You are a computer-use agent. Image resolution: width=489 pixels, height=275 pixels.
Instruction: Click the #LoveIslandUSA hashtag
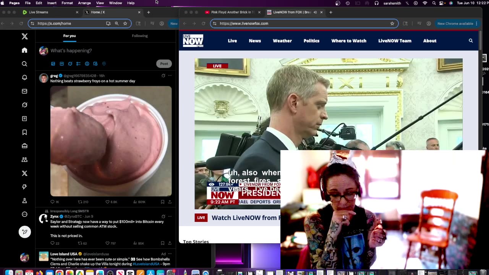146,264
